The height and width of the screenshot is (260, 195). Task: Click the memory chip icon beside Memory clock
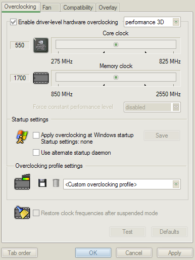(x=41, y=78)
